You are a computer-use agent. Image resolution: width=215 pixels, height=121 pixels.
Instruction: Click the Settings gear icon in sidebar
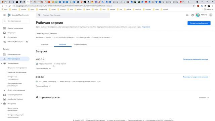point(4,104)
